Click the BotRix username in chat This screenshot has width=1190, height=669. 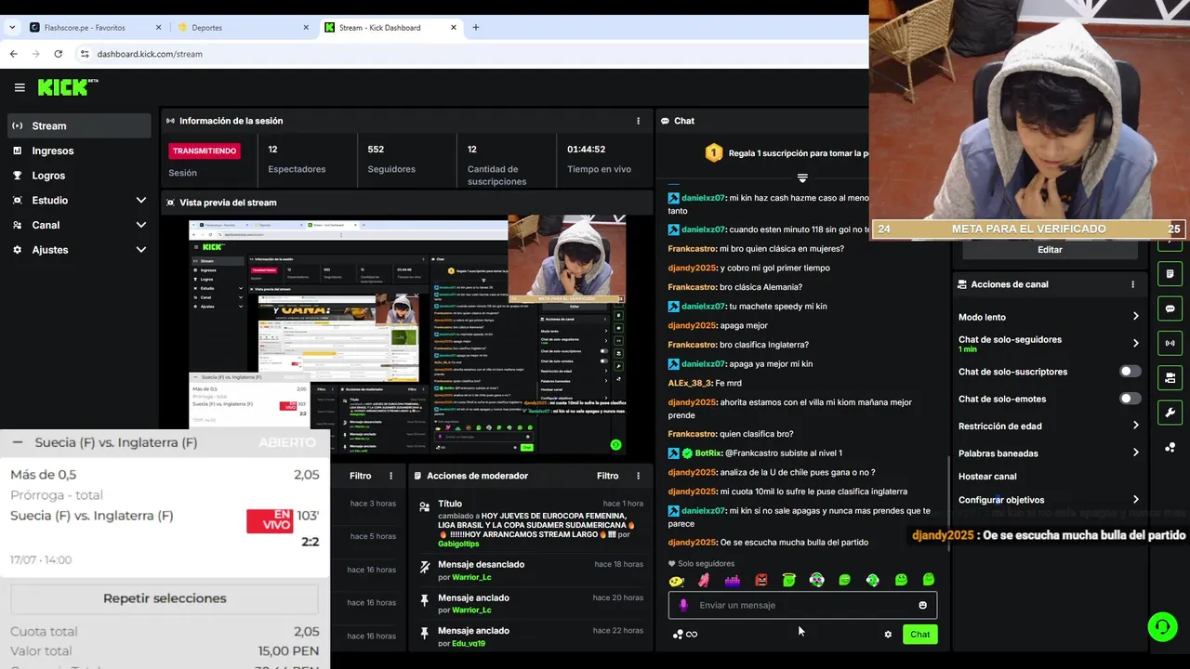click(x=708, y=453)
